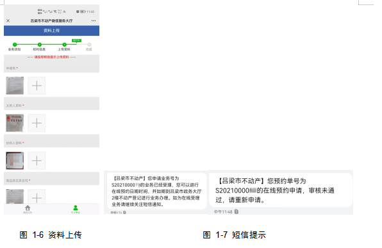Image resolution: width=382 pixels, height=248 pixels.
Task: Tap the home icon in bottom navigation
Action: click(28, 208)
